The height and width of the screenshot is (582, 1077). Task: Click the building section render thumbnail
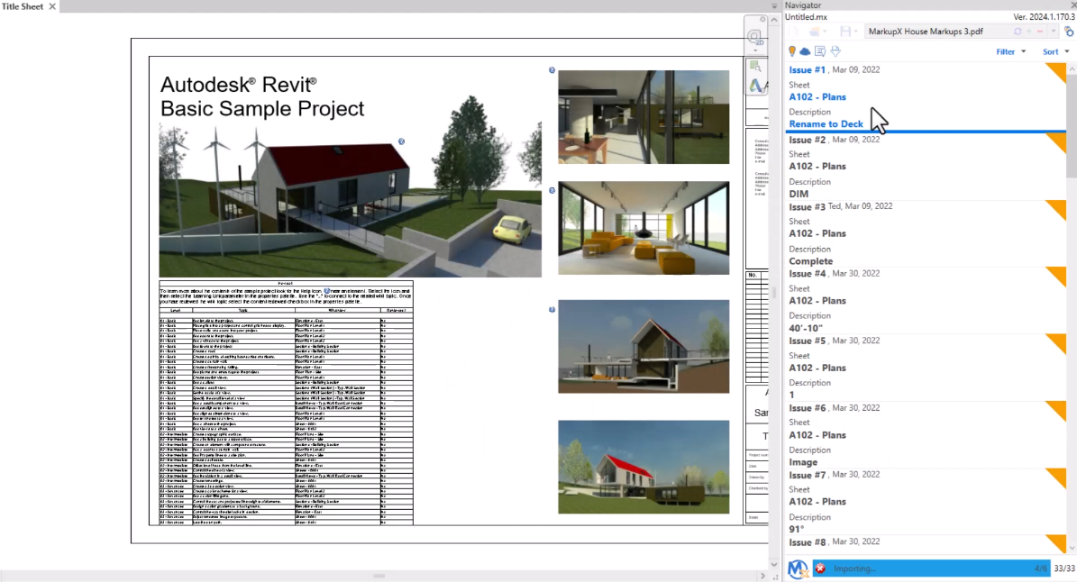(x=643, y=347)
